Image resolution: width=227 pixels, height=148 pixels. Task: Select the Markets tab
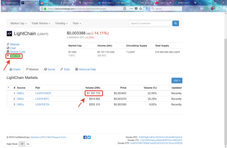click(32, 69)
